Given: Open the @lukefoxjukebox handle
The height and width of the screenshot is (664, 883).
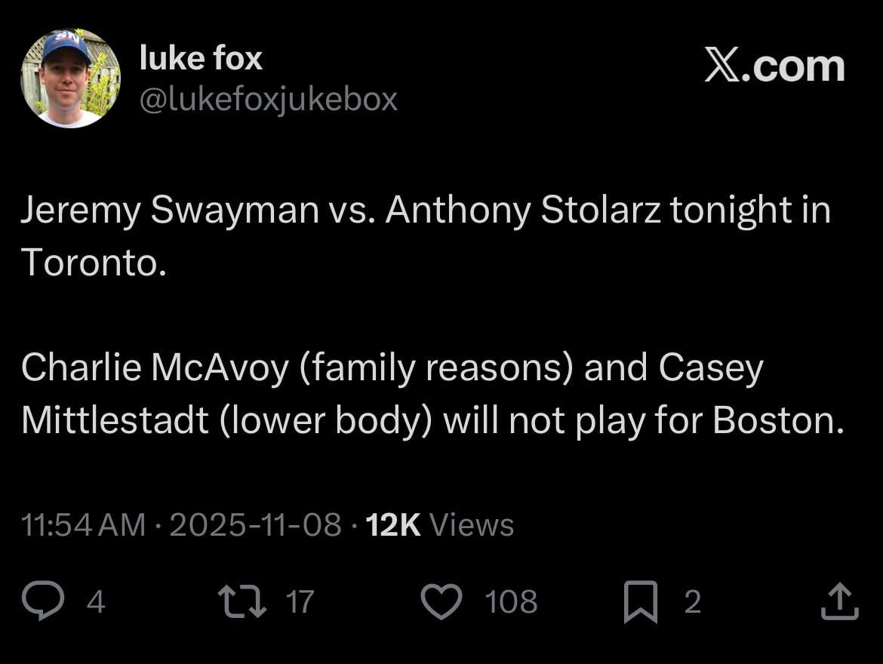Looking at the screenshot, I should (x=268, y=98).
